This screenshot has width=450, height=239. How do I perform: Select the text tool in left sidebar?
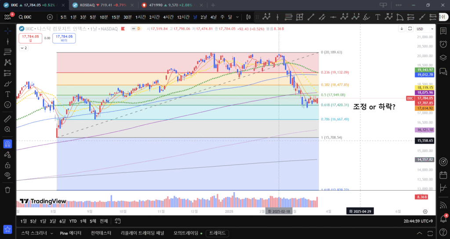tap(8, 94)
